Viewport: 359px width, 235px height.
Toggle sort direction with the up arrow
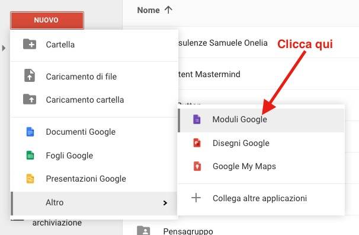(x=168, y=10)
